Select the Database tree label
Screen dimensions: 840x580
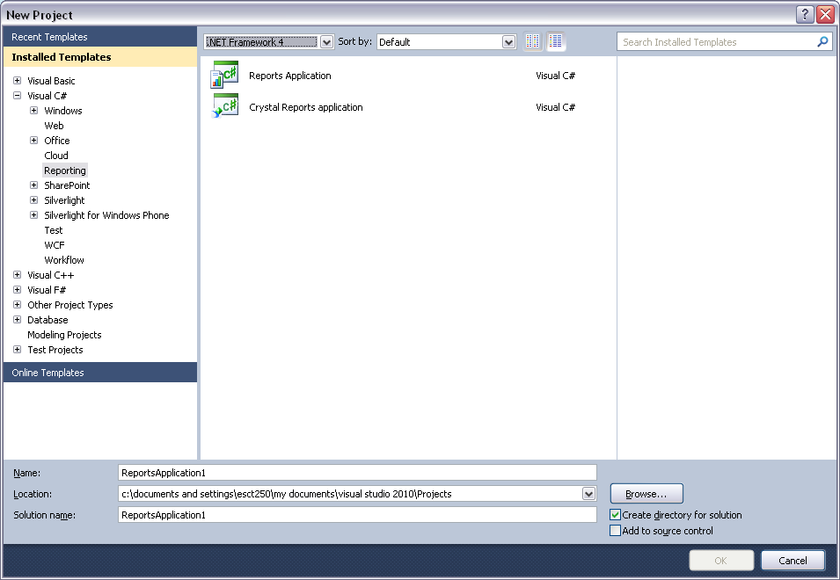47,320
